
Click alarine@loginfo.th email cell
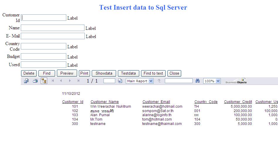tap(157, 115)
